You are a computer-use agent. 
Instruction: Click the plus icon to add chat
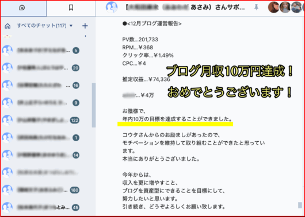[x=85, y=26]
